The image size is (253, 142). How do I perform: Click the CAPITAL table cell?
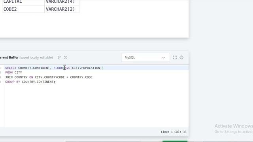[23, 2]
